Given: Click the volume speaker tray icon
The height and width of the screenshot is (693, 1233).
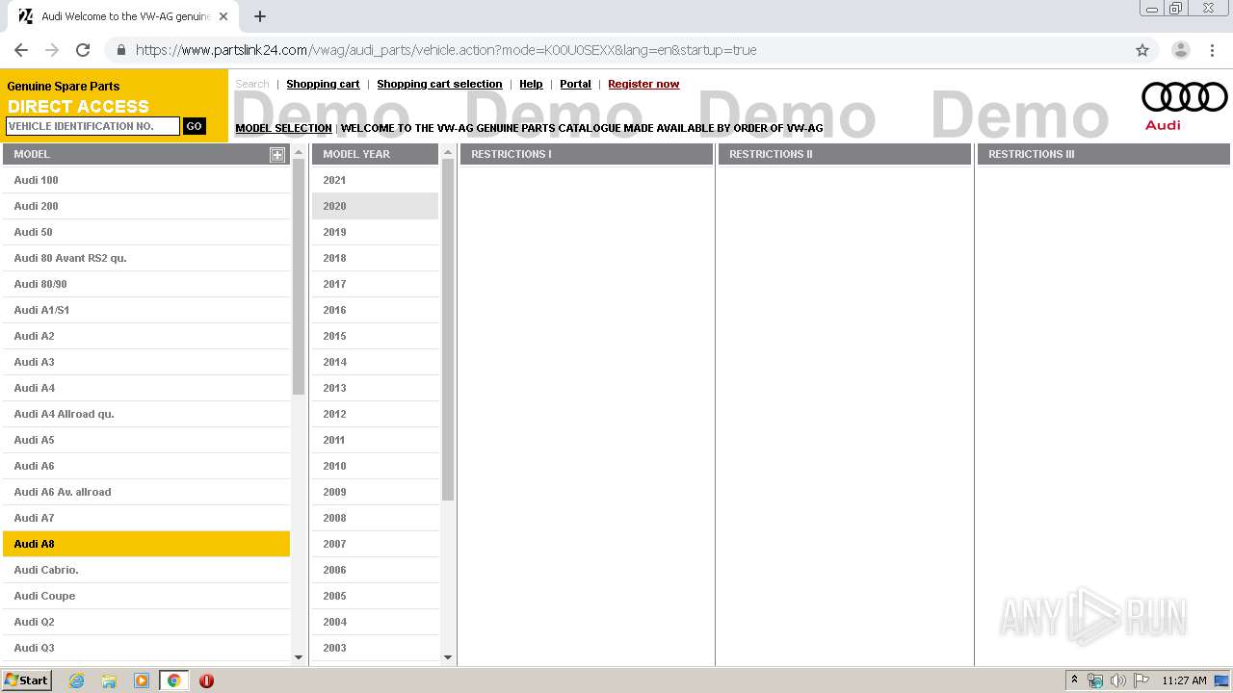Looking at the screenshot, I should coord(1118,680).
